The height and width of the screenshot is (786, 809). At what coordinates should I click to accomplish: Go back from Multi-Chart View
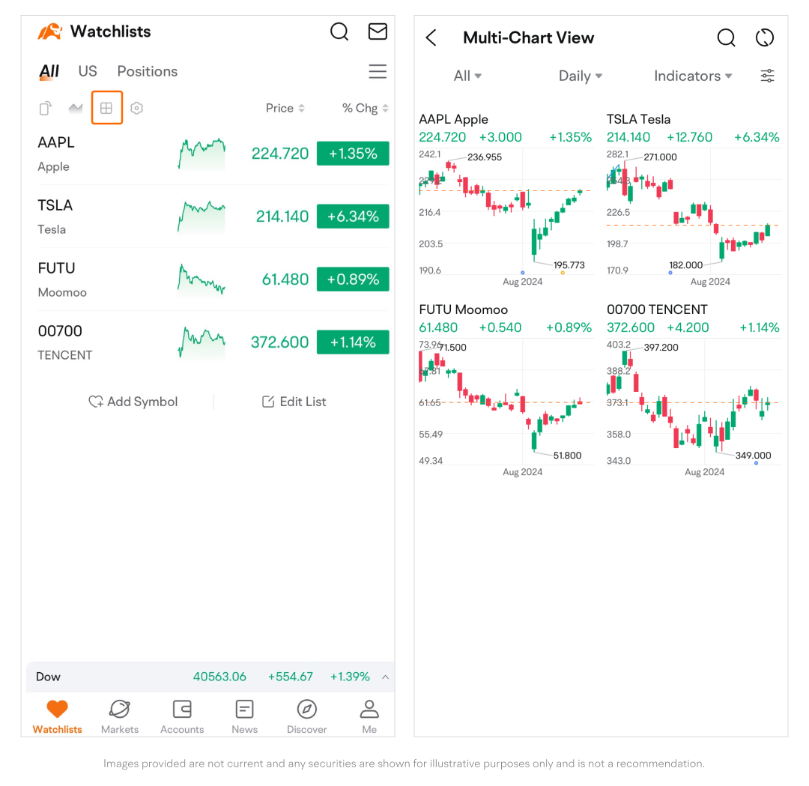pyautogui.click(x=431, y=37)
